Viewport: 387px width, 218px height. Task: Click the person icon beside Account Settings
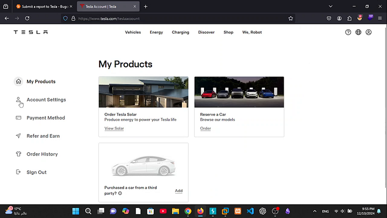coord(18,100)
